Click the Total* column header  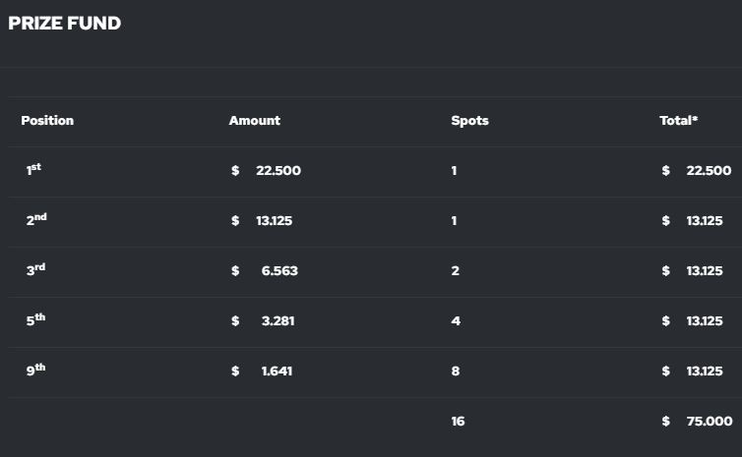point(678,121)
